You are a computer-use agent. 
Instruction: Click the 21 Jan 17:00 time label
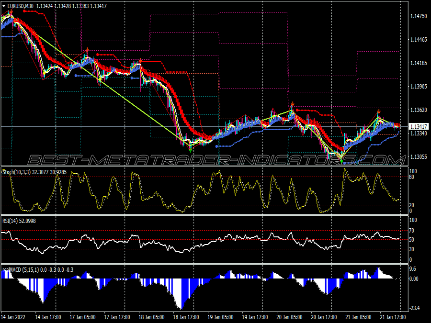point(393,317)
